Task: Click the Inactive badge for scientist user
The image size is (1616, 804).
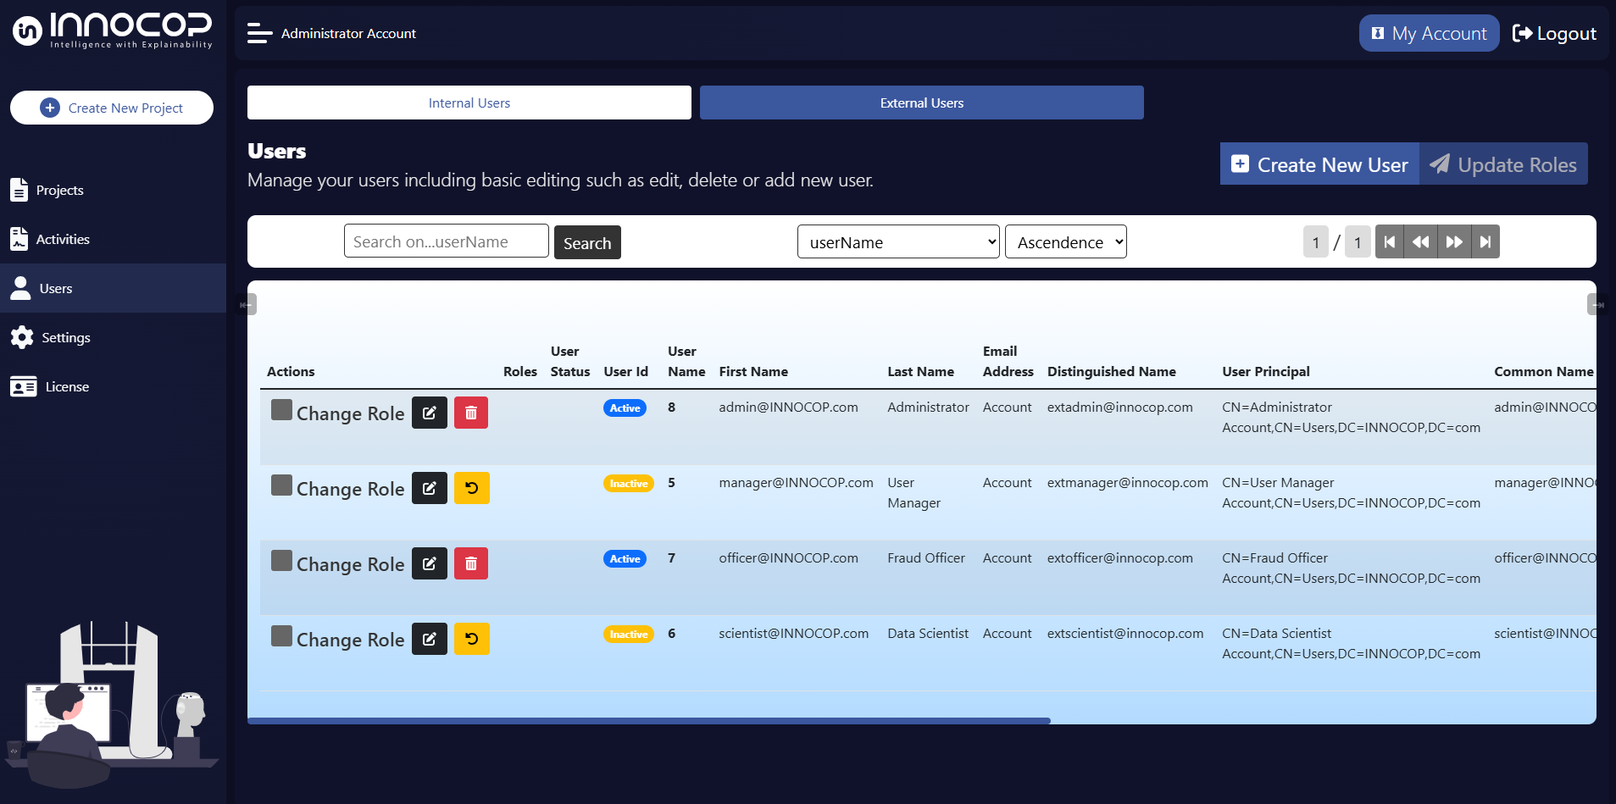Action: point(629,635)
